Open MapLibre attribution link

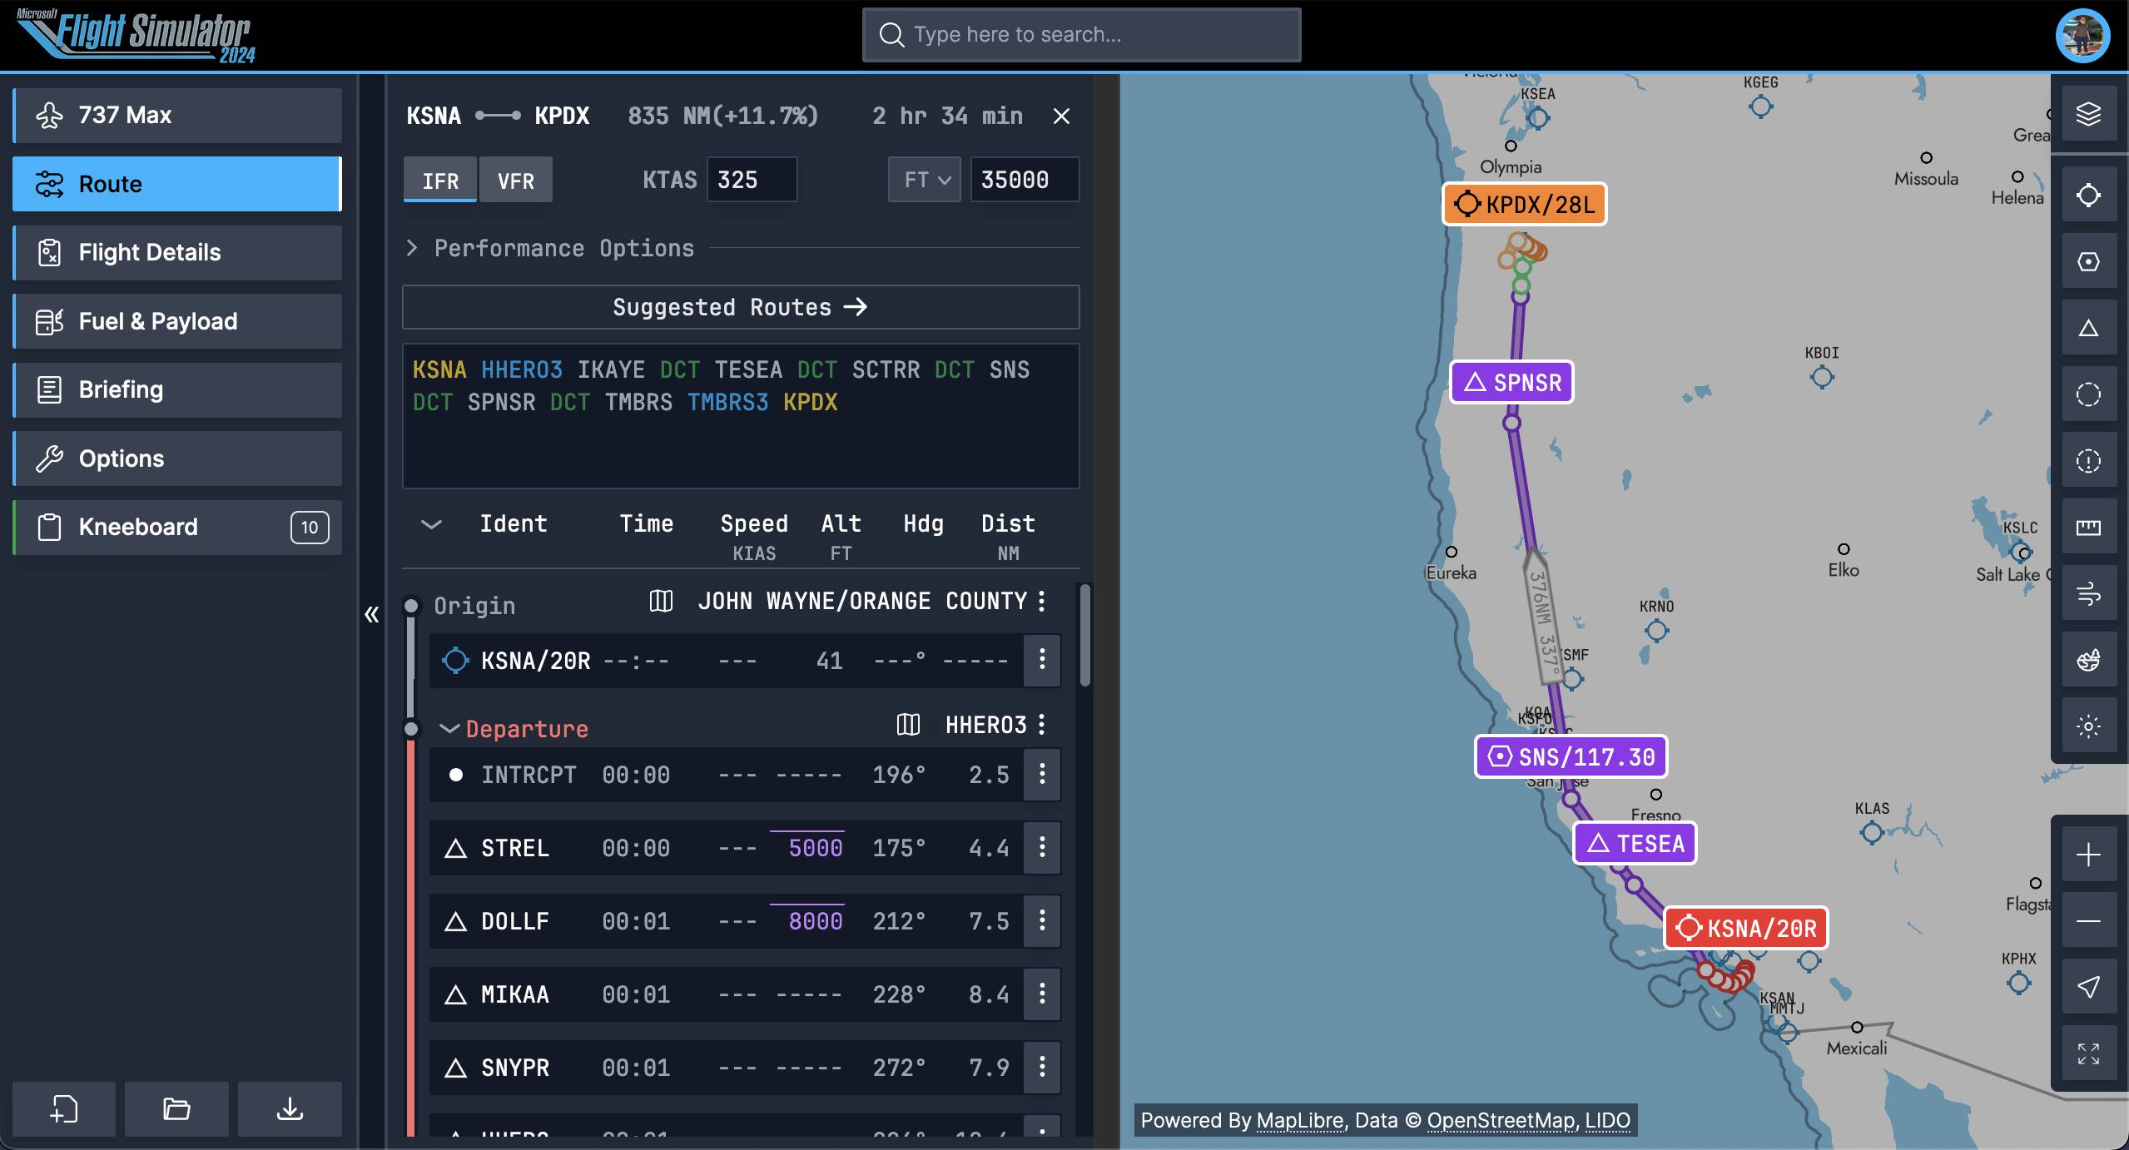point(1300,1120)
